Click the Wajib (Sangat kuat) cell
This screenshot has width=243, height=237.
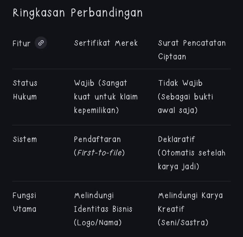point(101,83)
